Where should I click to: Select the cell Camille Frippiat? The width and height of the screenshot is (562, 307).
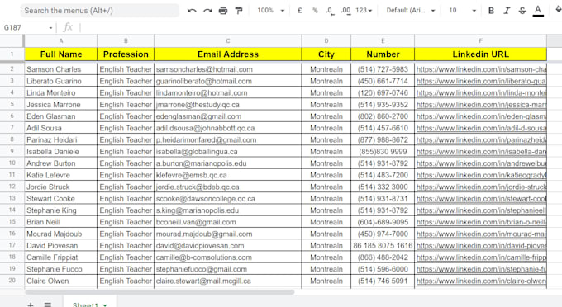click(61, 257)
